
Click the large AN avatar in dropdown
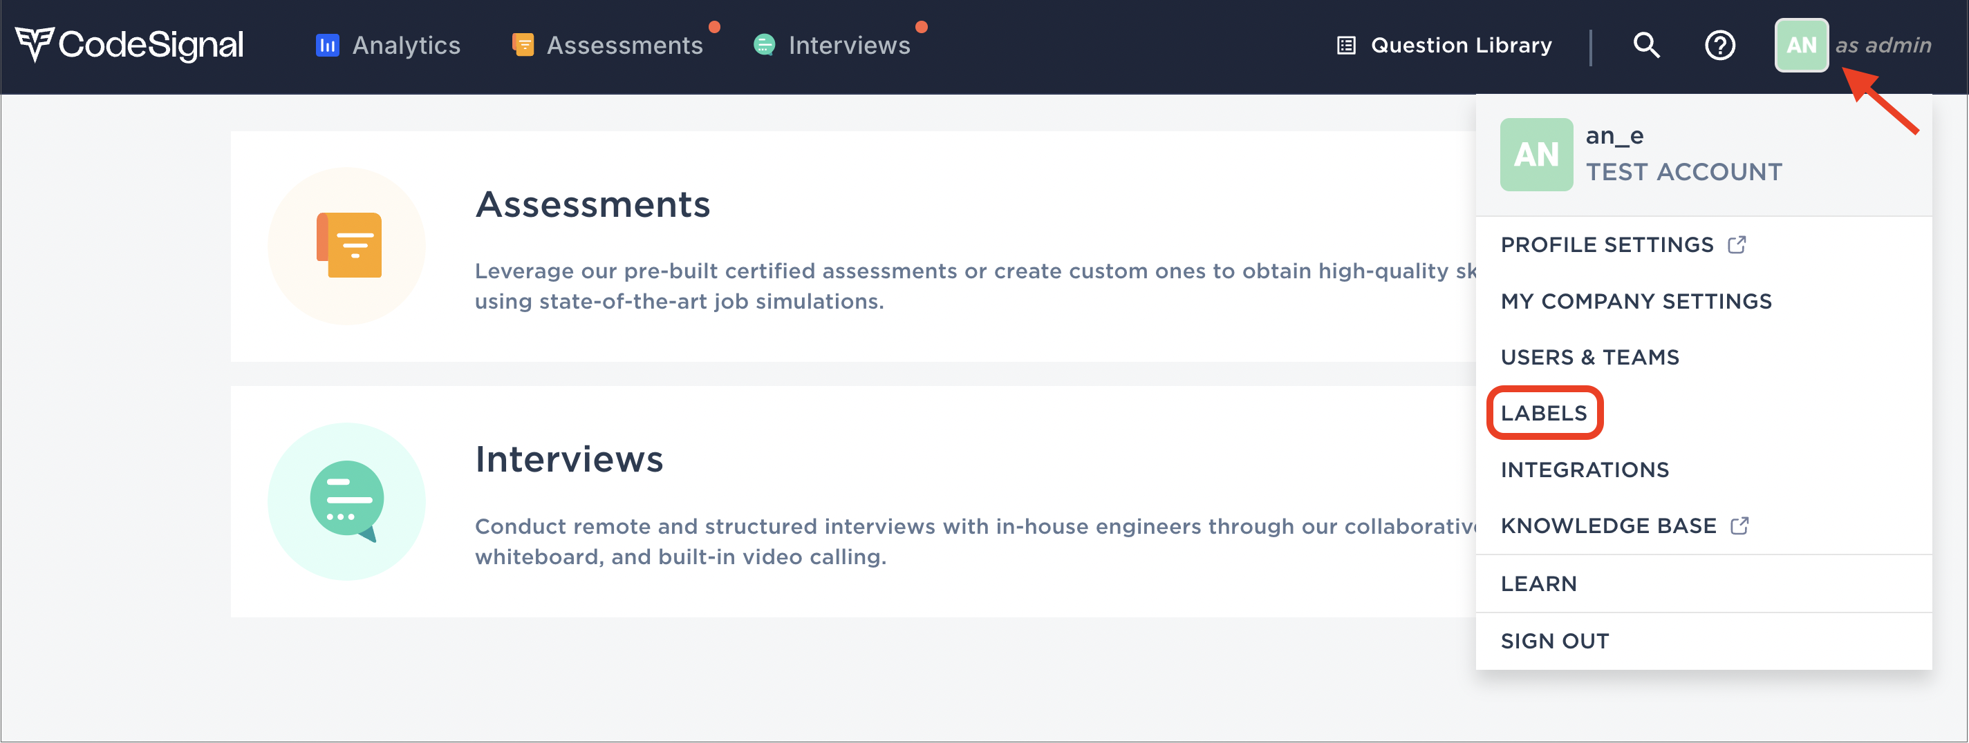click(x=1536, y=155)
